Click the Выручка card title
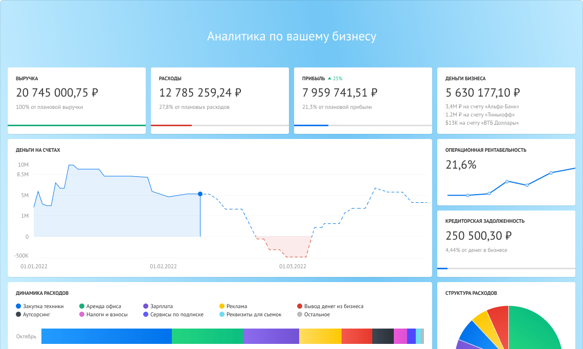The image size is (583, 349). tap(27, 78)
